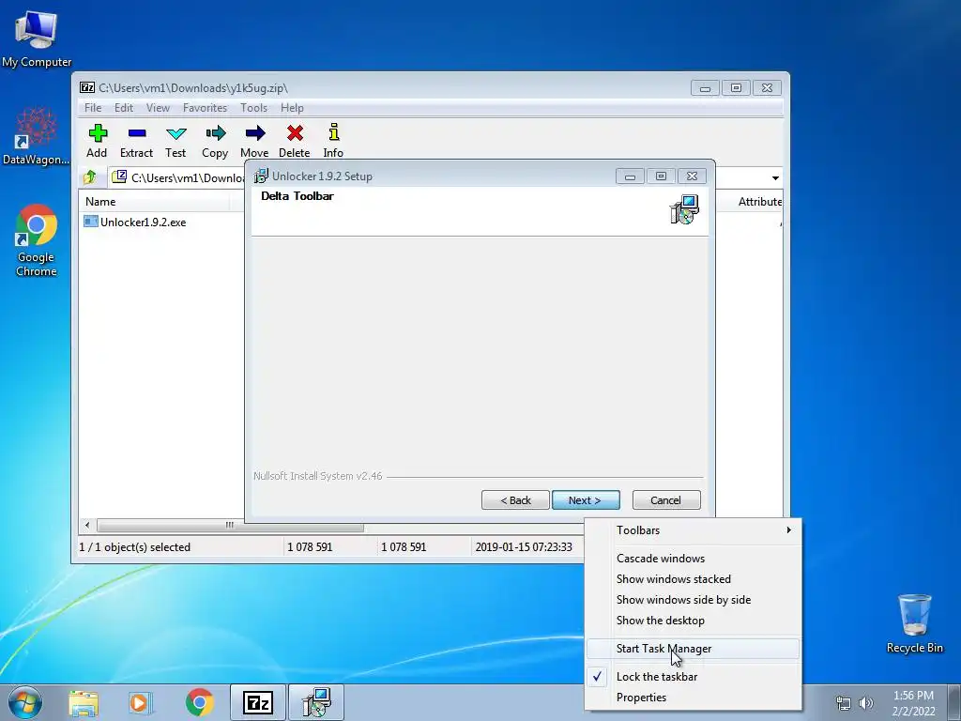Close the Unlocker 1.9.2 Setup window
Image resolution: width=961 pixels, height=721 pixels.
[x=692, y=176]
